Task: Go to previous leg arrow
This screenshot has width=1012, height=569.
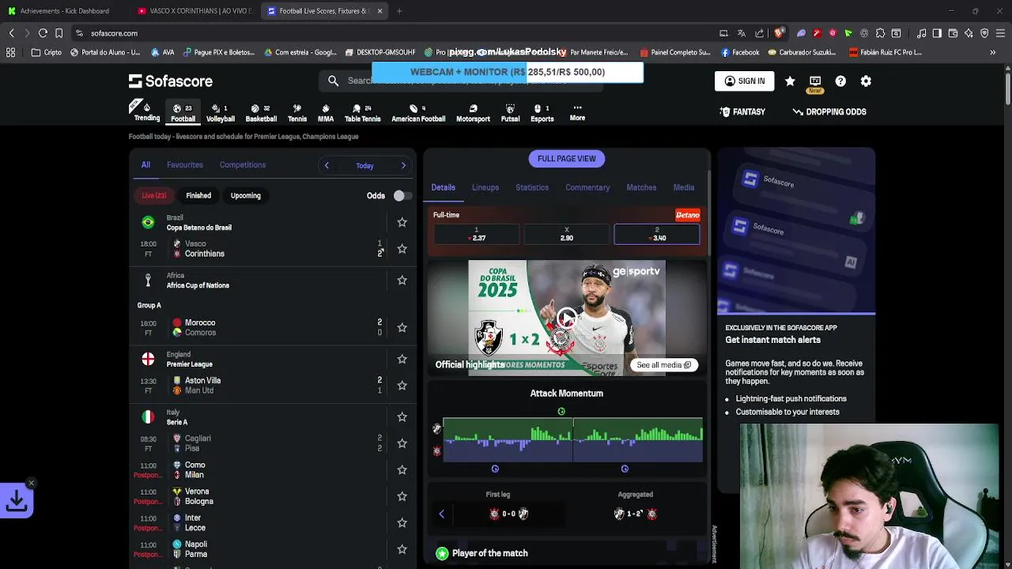Action: pyautogui.click(x=441, y=514)
